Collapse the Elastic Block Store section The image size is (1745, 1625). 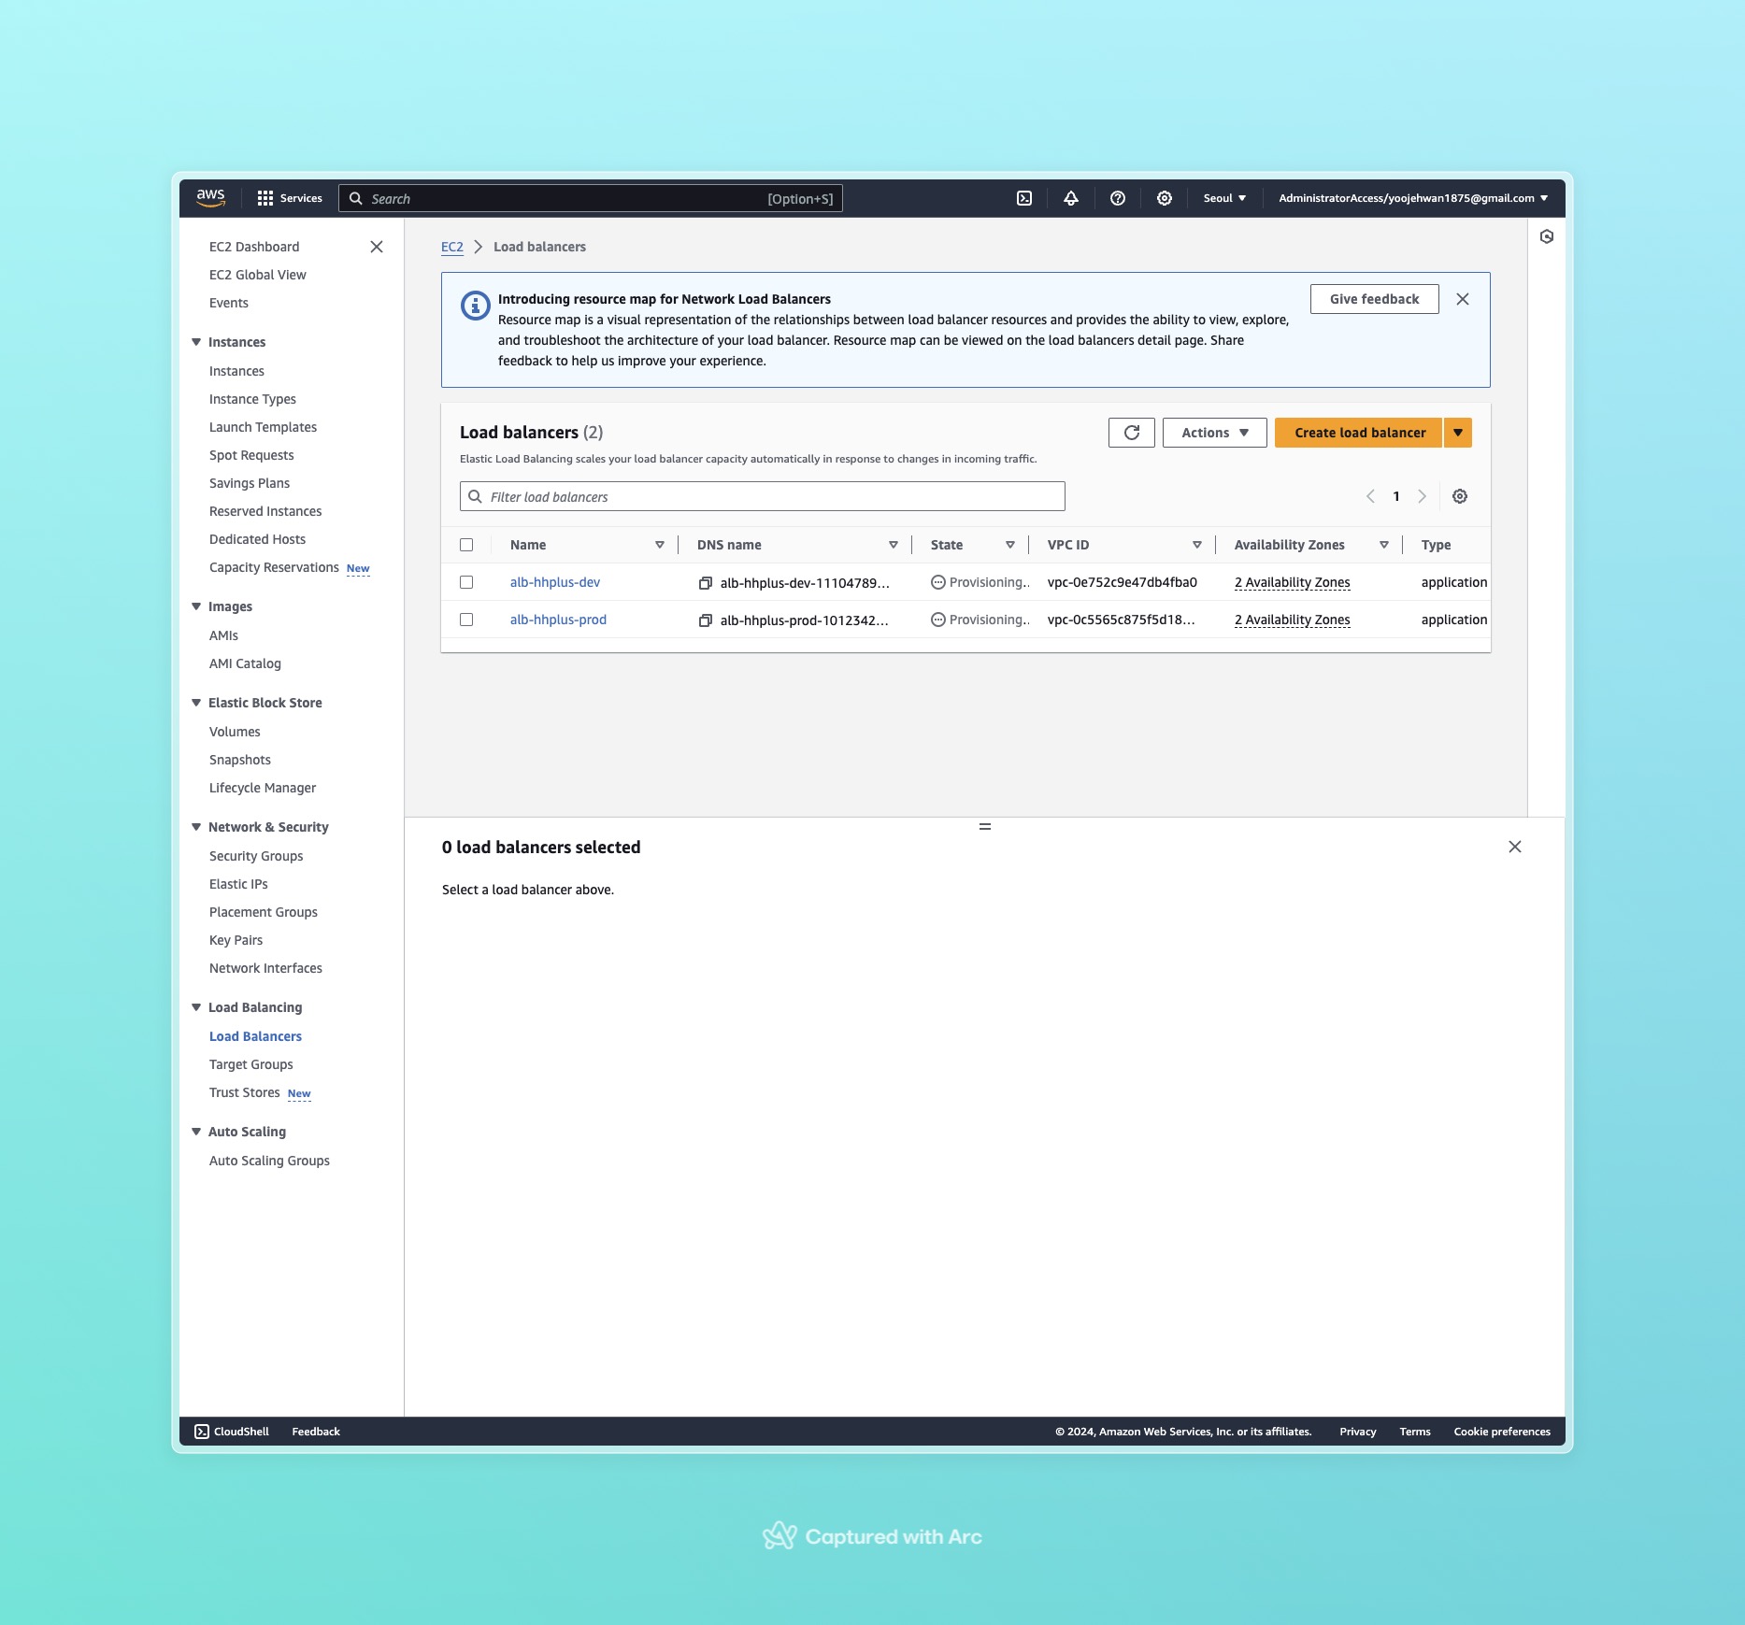click(x=196, y=703)
